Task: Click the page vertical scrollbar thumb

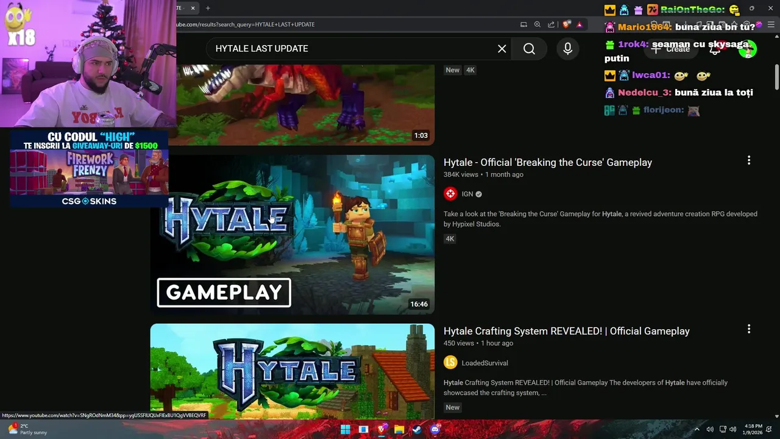Action: pos(776,76)
